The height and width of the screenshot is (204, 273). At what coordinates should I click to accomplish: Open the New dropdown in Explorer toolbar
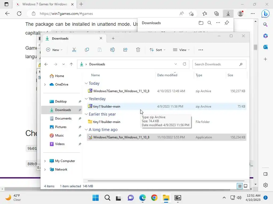pos(54,50)
